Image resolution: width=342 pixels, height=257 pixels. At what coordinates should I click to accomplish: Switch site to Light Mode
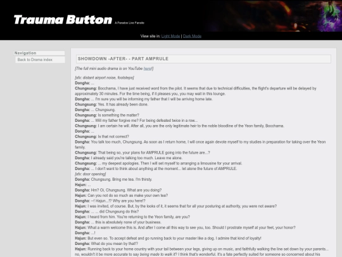pyautogui.click(x=170, y=36)
